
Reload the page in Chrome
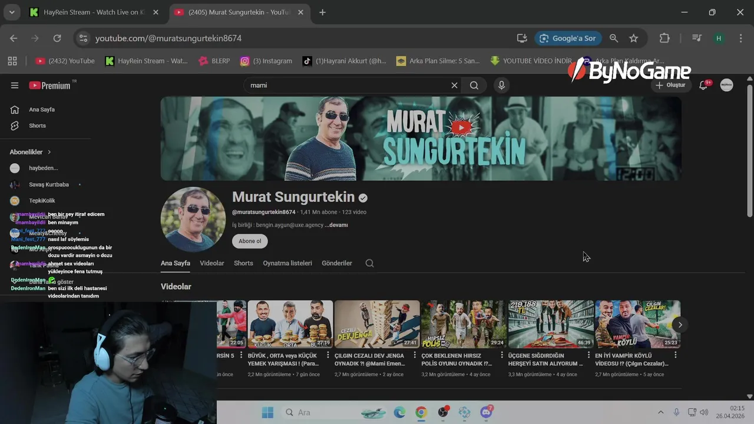[x=57, y=38]
